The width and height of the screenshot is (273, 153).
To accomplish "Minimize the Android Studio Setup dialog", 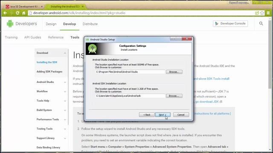I will pos(173,39).
